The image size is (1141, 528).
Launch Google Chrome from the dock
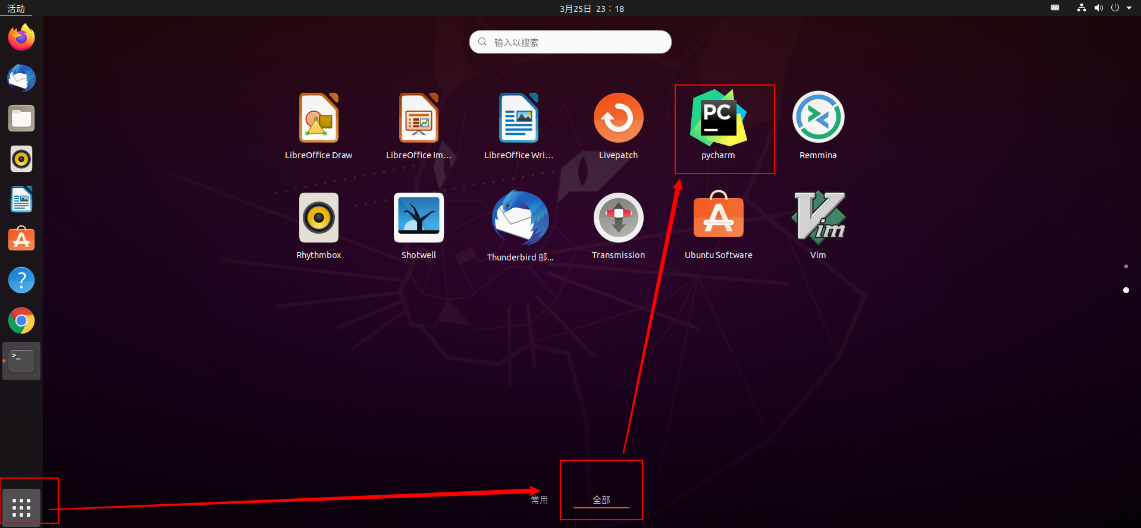[21, 320]
